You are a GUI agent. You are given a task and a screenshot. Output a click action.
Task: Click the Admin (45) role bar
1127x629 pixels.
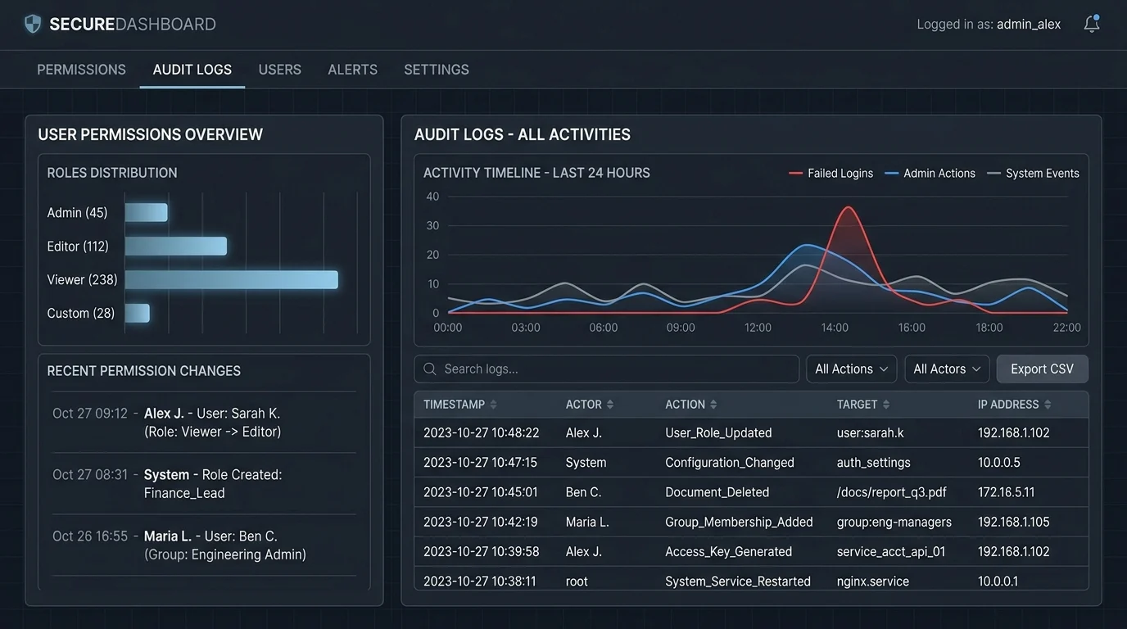147,213
